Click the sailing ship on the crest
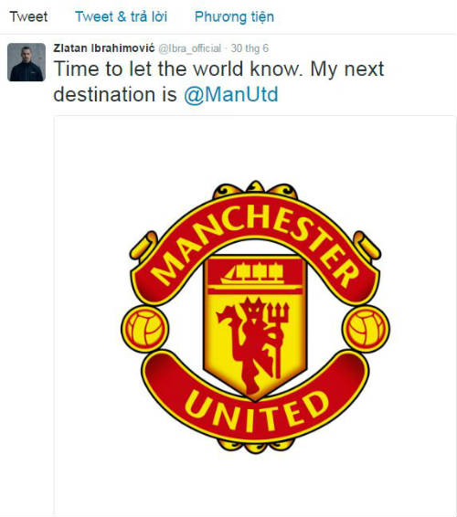This screenshot has width=457, height=517. pos(253,273)
